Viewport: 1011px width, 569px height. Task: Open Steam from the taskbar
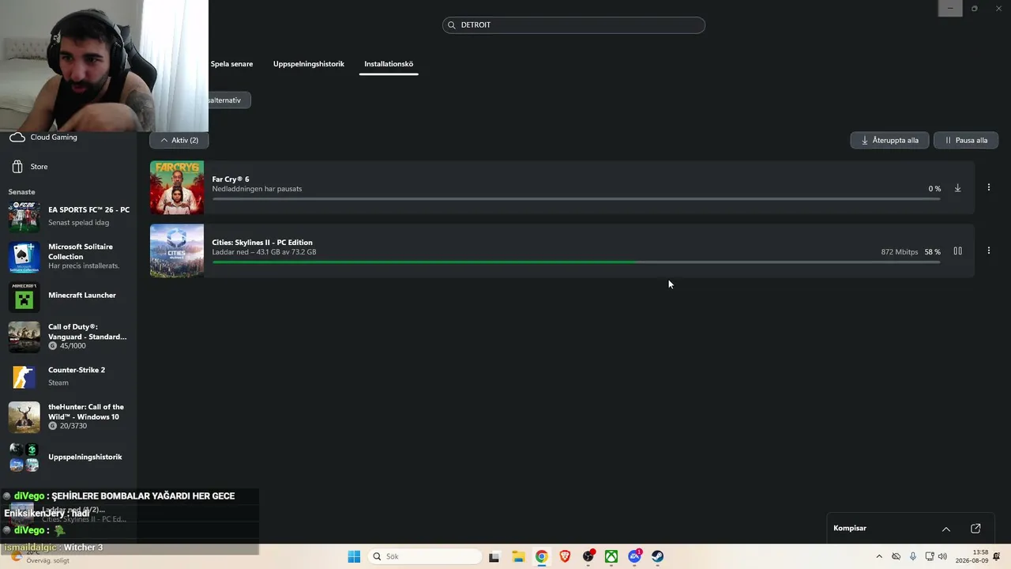658,556
